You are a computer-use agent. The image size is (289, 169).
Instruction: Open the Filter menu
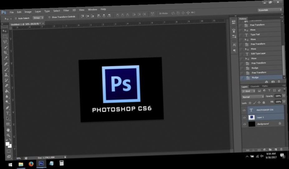pos(66,11)
